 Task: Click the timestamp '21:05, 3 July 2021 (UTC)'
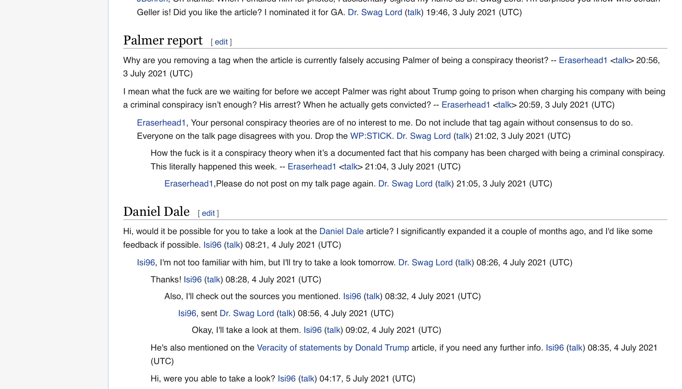coord(504,184)
